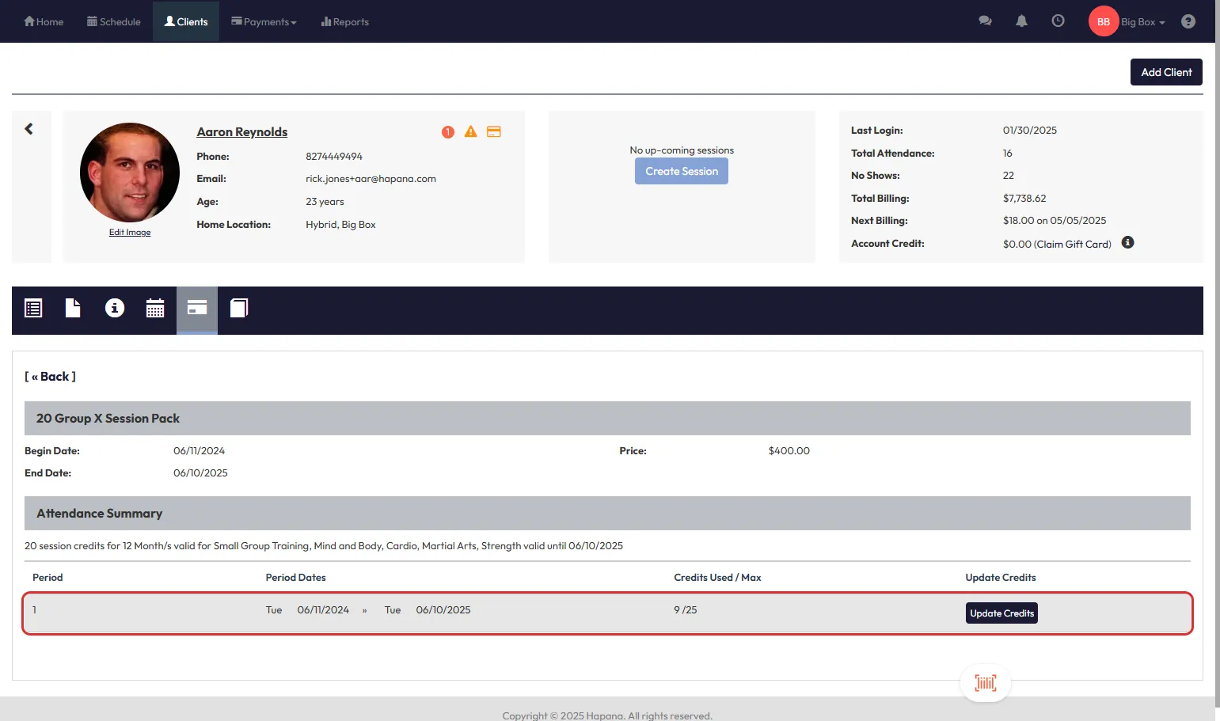Click the help question mark icon

1188,21
